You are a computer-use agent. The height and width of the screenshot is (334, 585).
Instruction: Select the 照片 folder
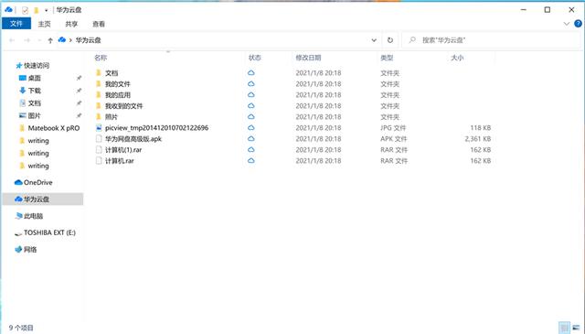(112, 117)
